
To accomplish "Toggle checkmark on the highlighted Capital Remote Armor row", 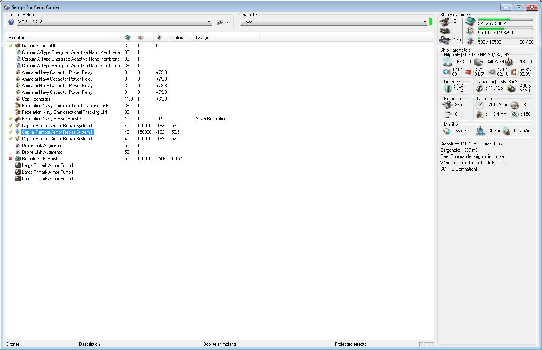I will coord(11,132).
